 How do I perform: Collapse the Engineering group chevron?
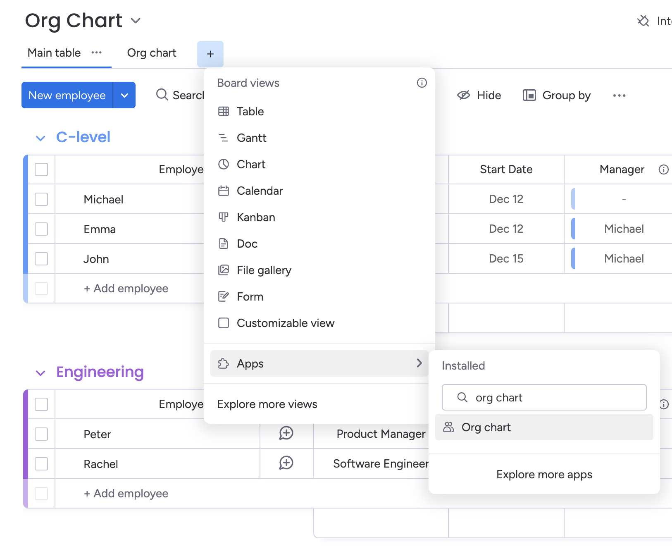pos(41,373)
